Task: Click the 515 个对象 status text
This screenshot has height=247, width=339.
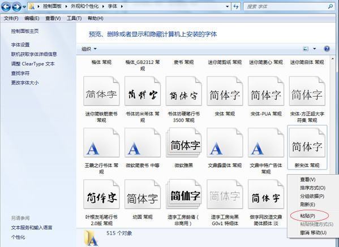Action: pyautogui.click(x=119, y=233)
